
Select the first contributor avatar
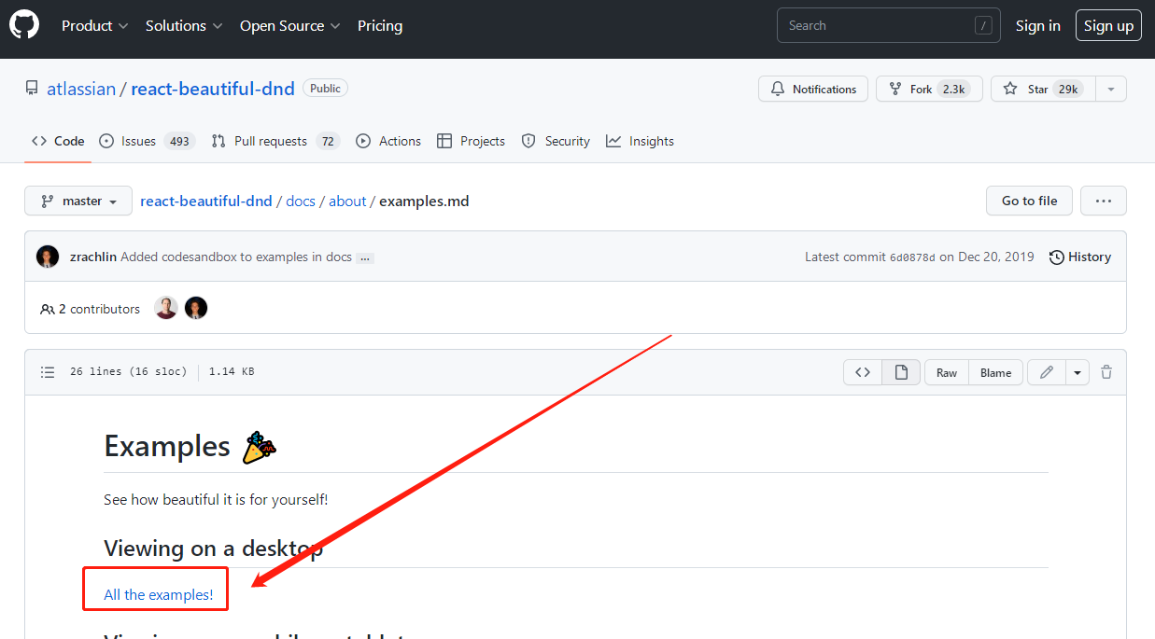166,308
